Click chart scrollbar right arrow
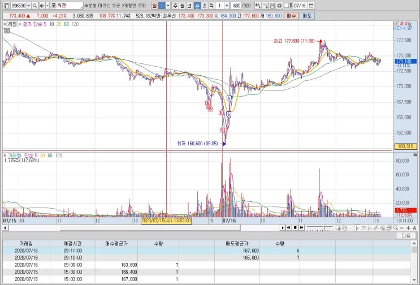 (x=282, y=228)
